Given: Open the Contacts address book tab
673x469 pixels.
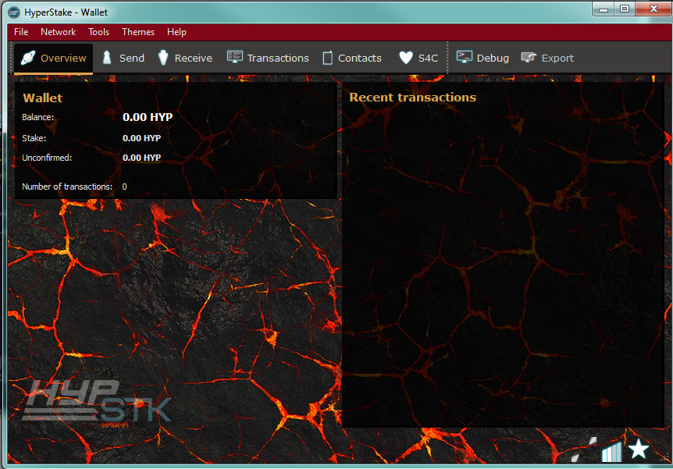Looking at the screenshot, I should pos(351,59).
